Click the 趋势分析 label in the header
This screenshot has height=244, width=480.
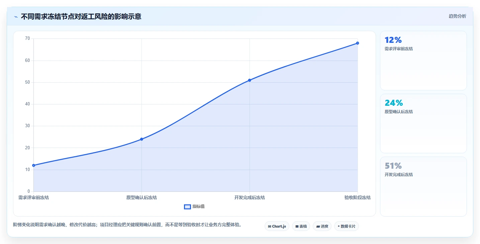(457, 16)
